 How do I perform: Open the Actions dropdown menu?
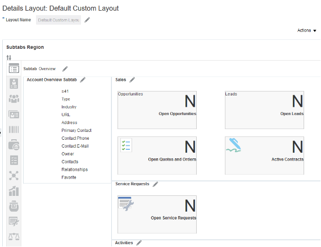coord(307,30)
